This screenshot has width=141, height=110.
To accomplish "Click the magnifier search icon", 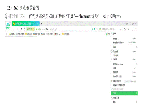I will (121, 29).
